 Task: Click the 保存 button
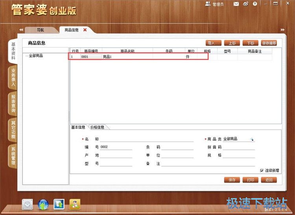click(232, 180)
